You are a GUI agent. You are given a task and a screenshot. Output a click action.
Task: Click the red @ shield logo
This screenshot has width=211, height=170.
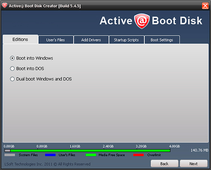click(142, 21)
